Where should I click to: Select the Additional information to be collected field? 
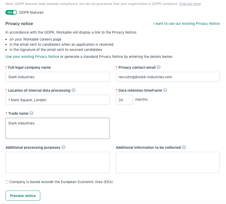[168, 162]
